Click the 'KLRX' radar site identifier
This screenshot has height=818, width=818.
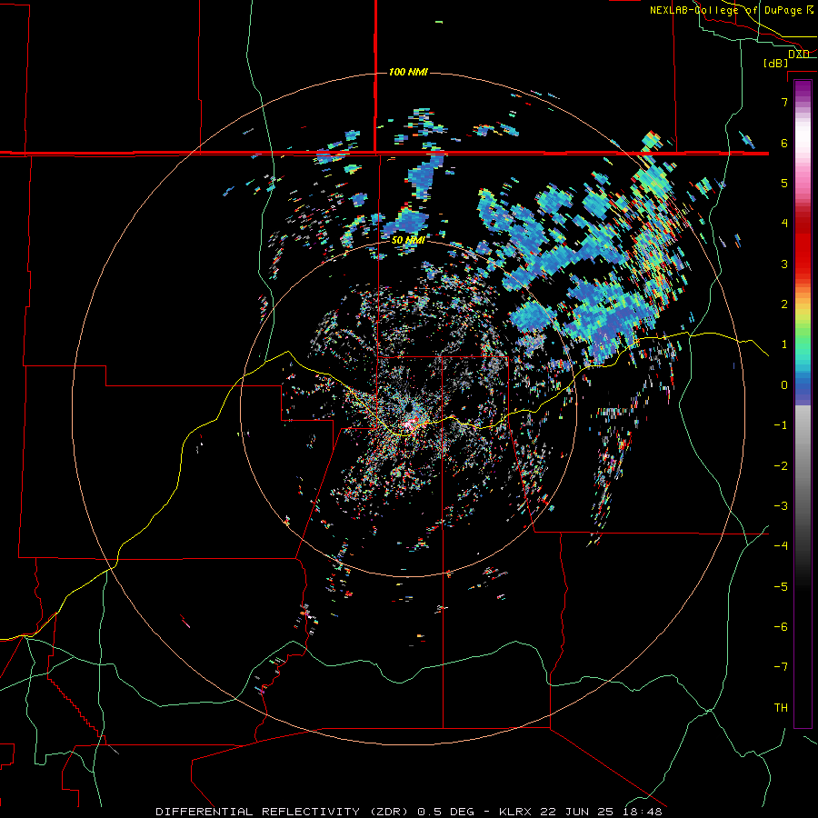[x=515, y=812]
